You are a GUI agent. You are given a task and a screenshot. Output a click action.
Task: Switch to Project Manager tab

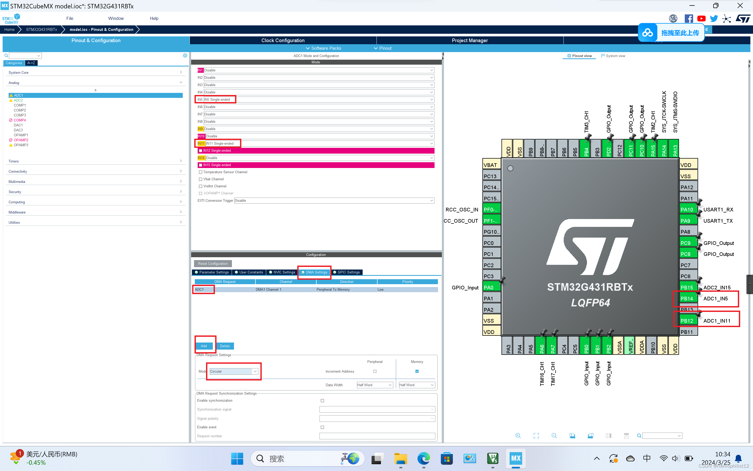[x=470, y=41]
